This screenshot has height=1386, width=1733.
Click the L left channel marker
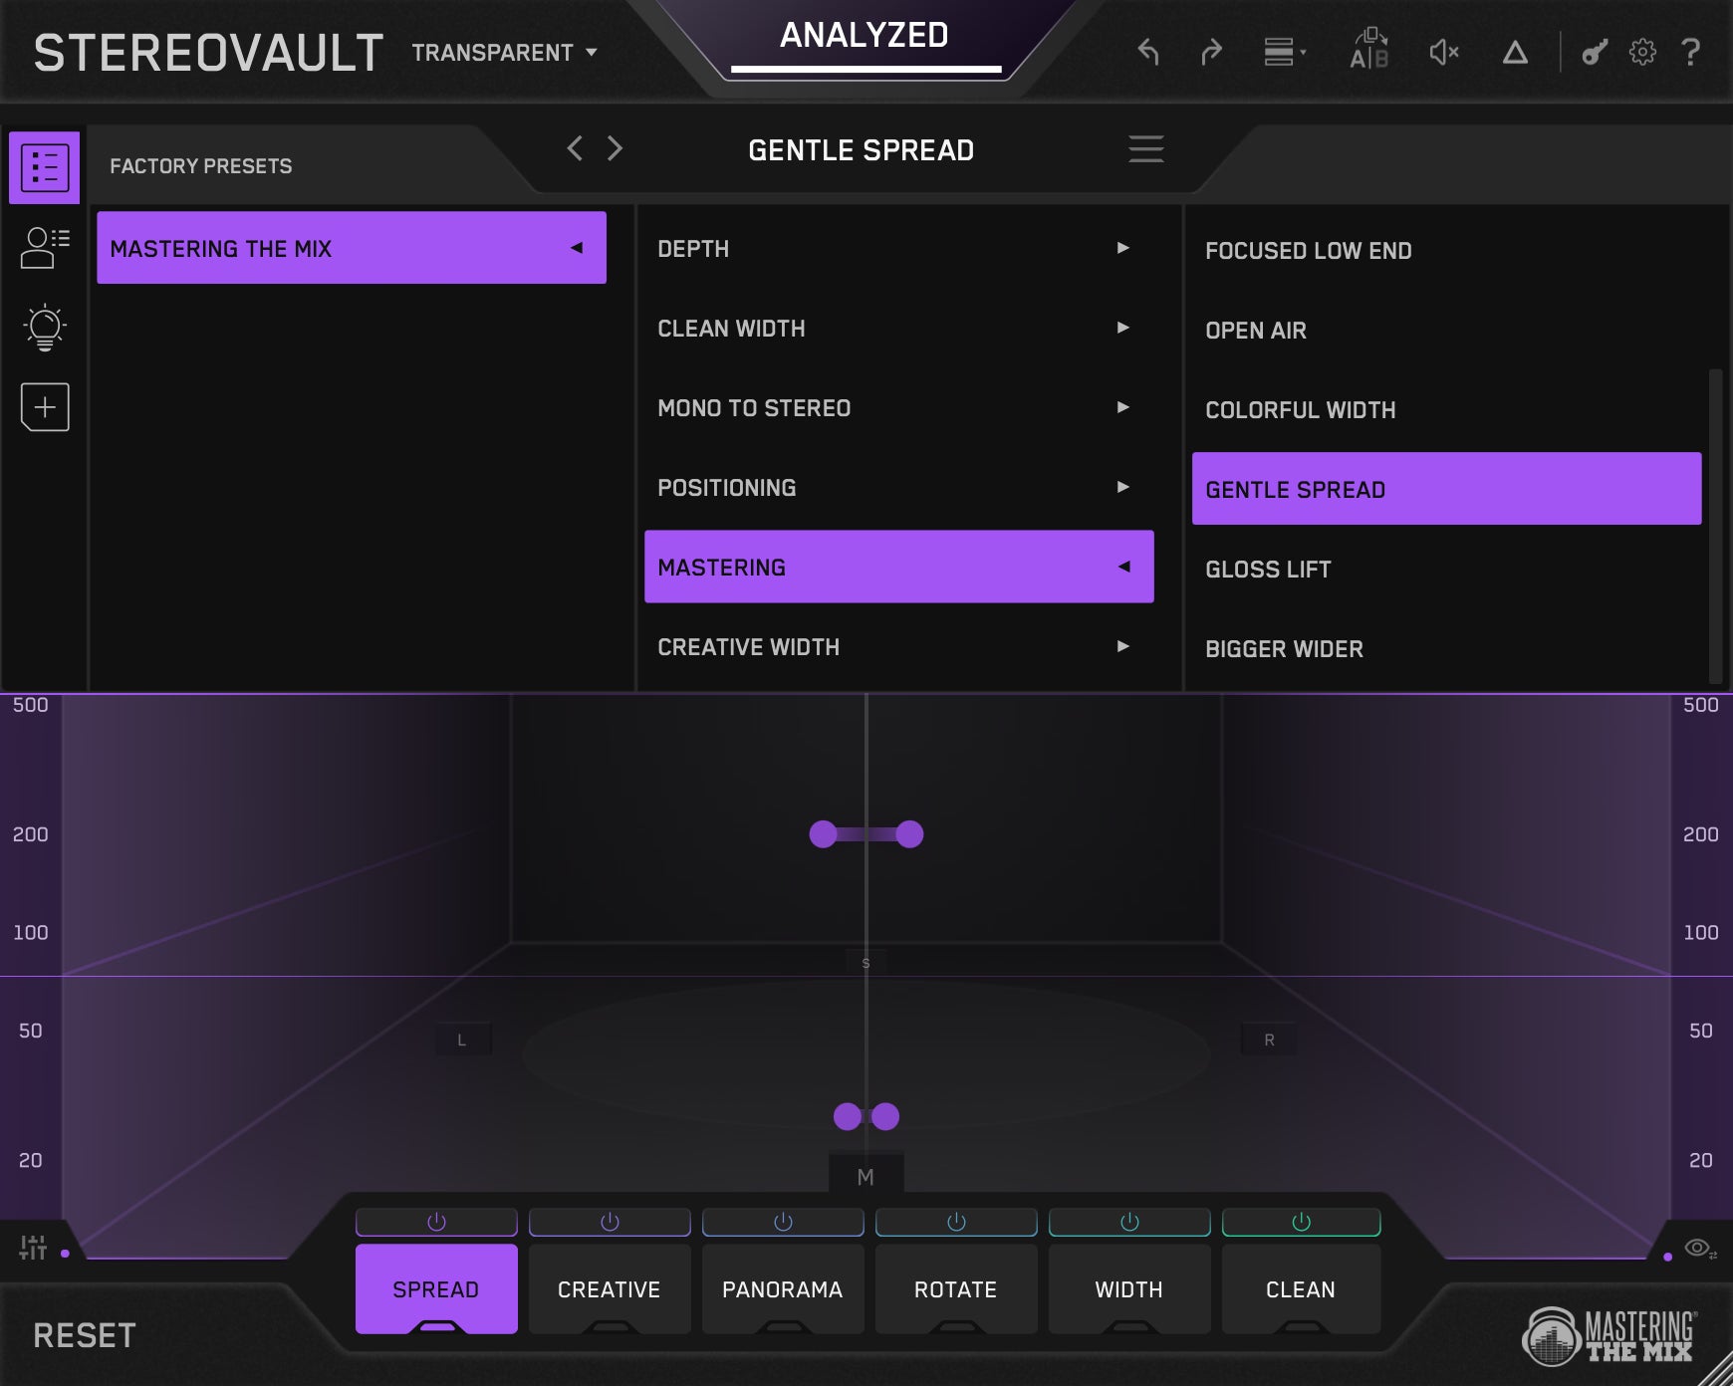pos(462,1039)
